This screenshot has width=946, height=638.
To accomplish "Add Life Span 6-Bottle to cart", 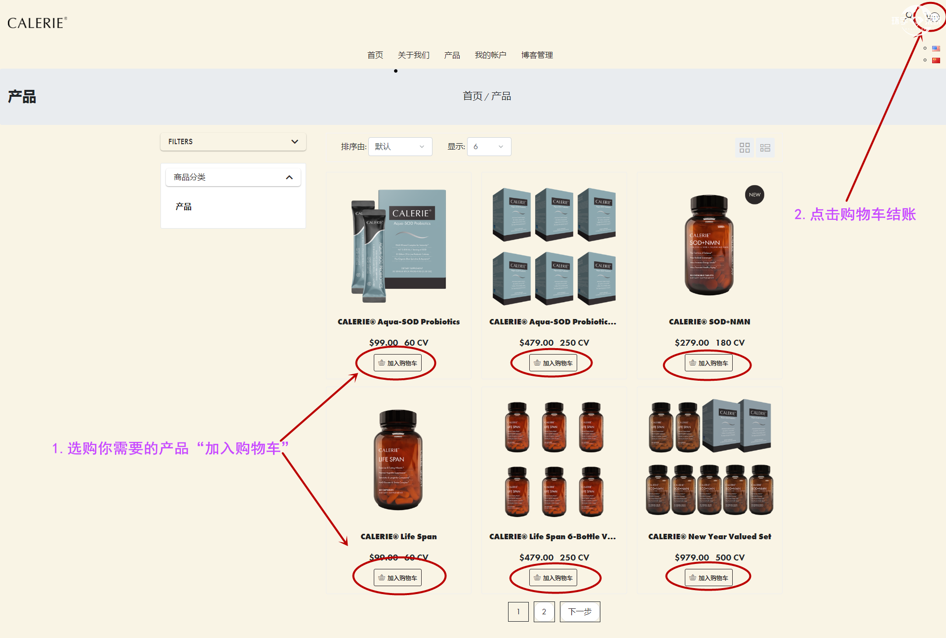I will click(x=553, y=578).
